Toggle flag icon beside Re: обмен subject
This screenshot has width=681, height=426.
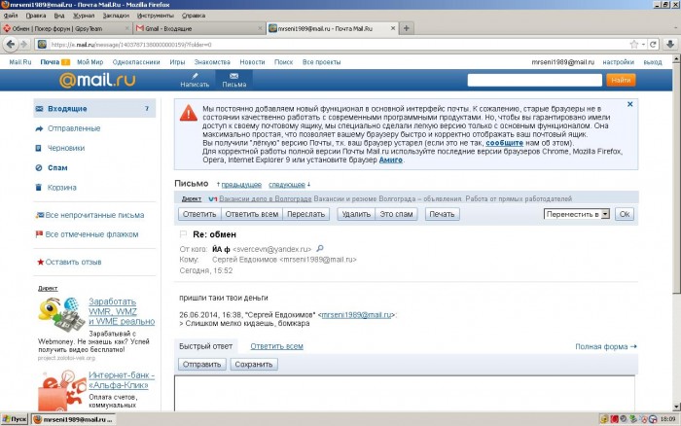coord(183,234)
